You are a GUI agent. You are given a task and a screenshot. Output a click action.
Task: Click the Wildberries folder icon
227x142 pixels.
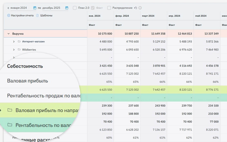[19, 50]
